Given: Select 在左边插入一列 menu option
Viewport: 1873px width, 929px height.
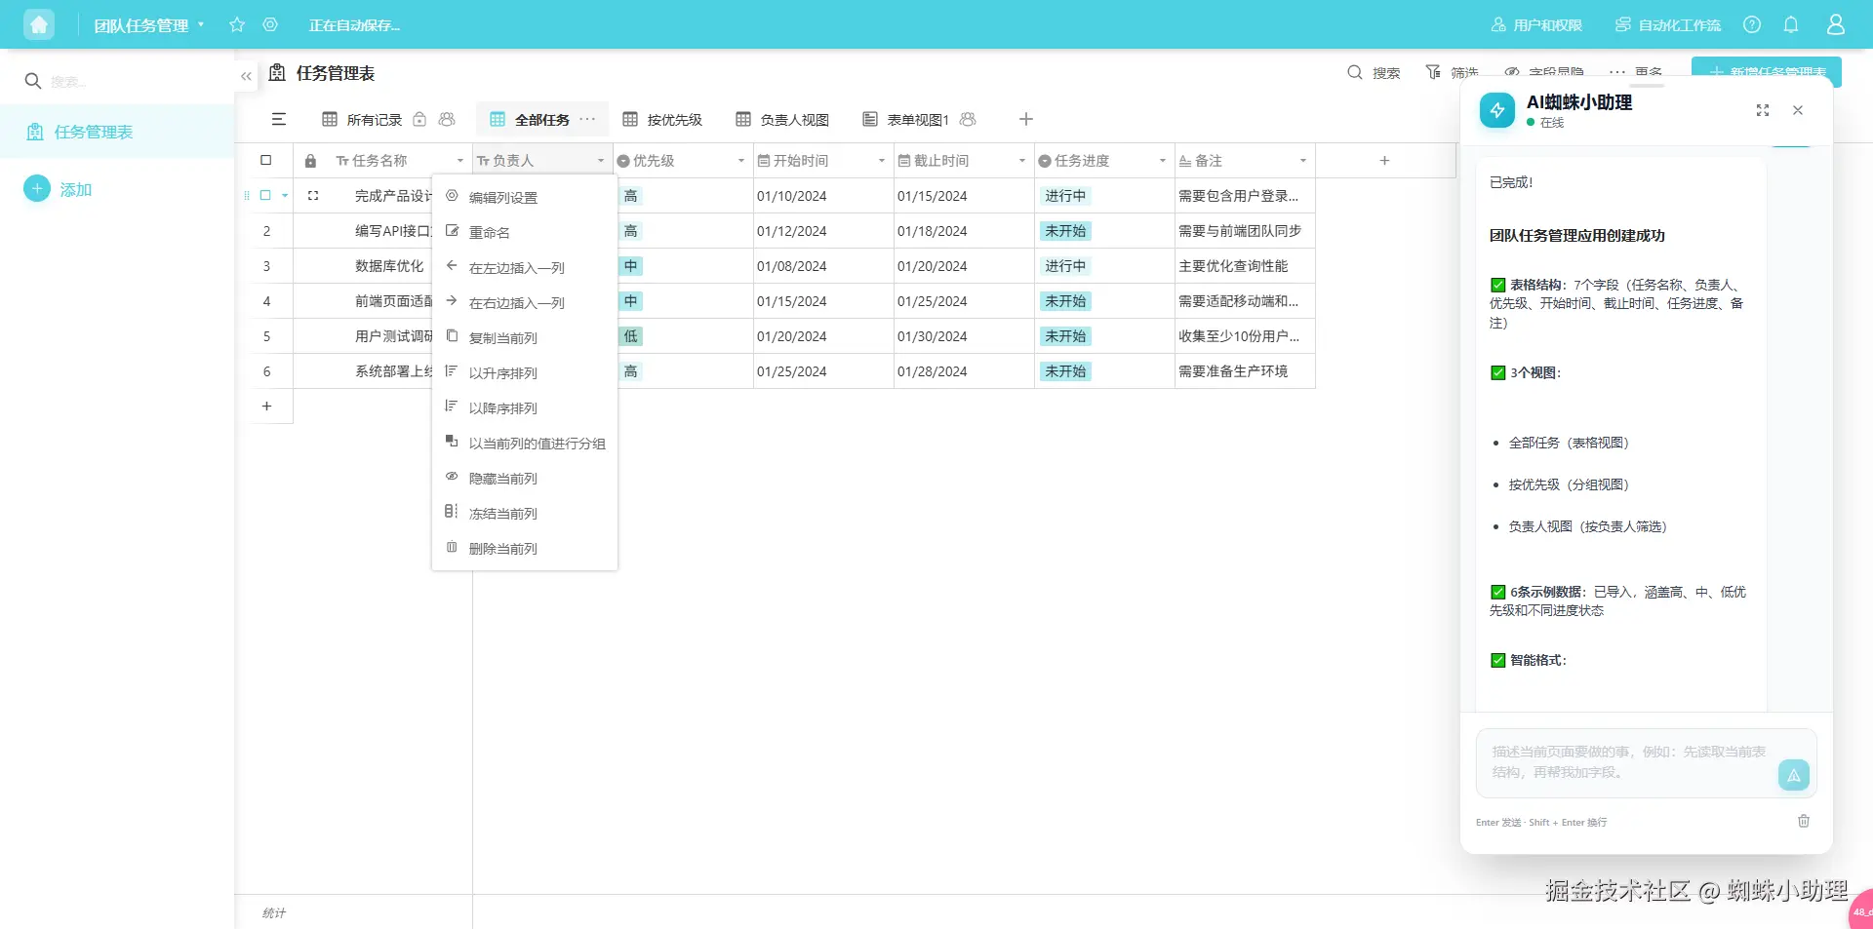Looking at the screenshot, I should point(525,267).
